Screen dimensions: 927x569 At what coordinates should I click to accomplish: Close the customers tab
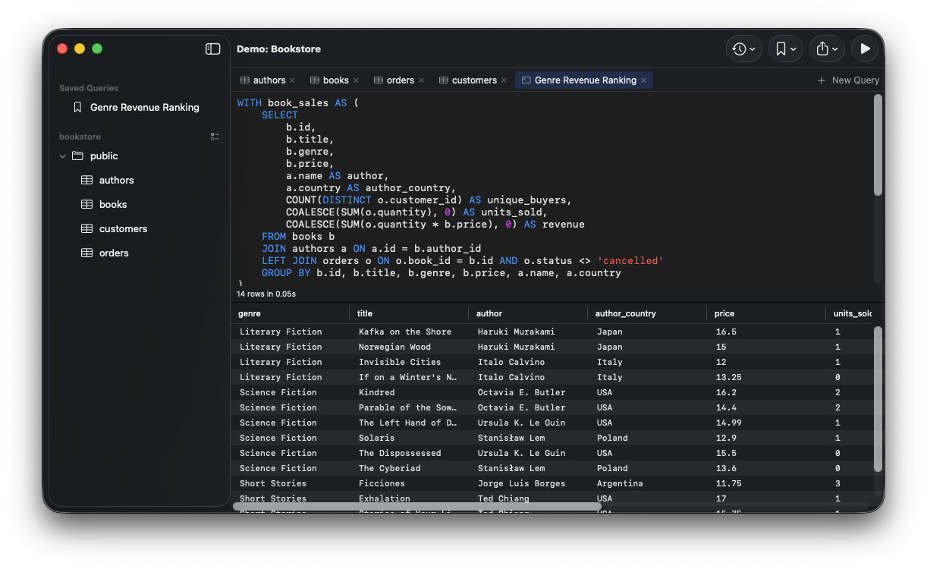[x=504, y=80]
